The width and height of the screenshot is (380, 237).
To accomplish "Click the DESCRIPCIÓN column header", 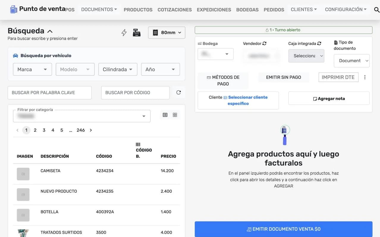I will coord(55,156).
